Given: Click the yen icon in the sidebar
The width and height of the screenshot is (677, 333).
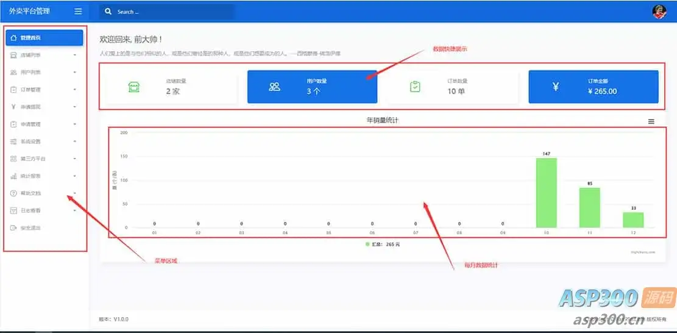Looking at the screenshot, I should click(x=13, y=107).
